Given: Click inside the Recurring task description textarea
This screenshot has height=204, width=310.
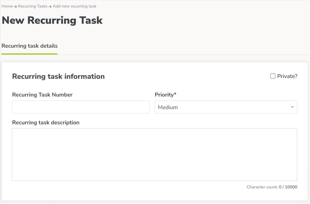Looking at the screenshot, I should tap(154, 153).
